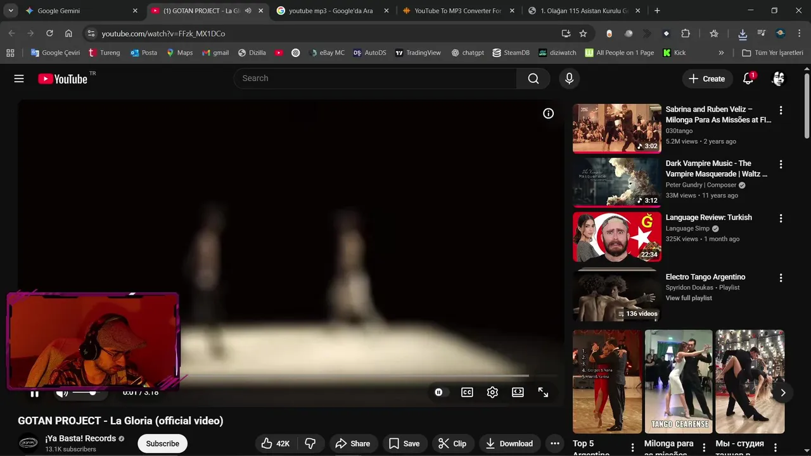
Task: Mute the video with the speaker icon
Action: 62,393
